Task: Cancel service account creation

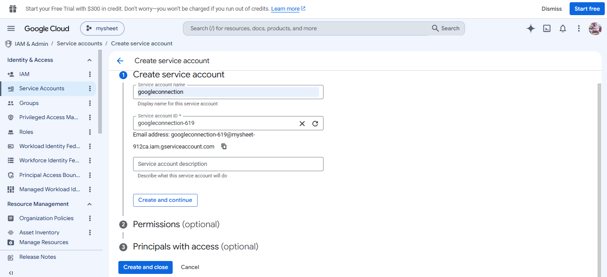Action: click(190, 267)
